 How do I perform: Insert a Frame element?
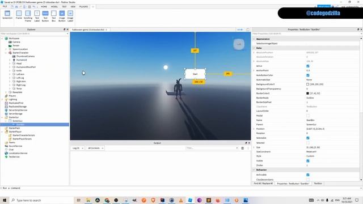click(19, 15)
